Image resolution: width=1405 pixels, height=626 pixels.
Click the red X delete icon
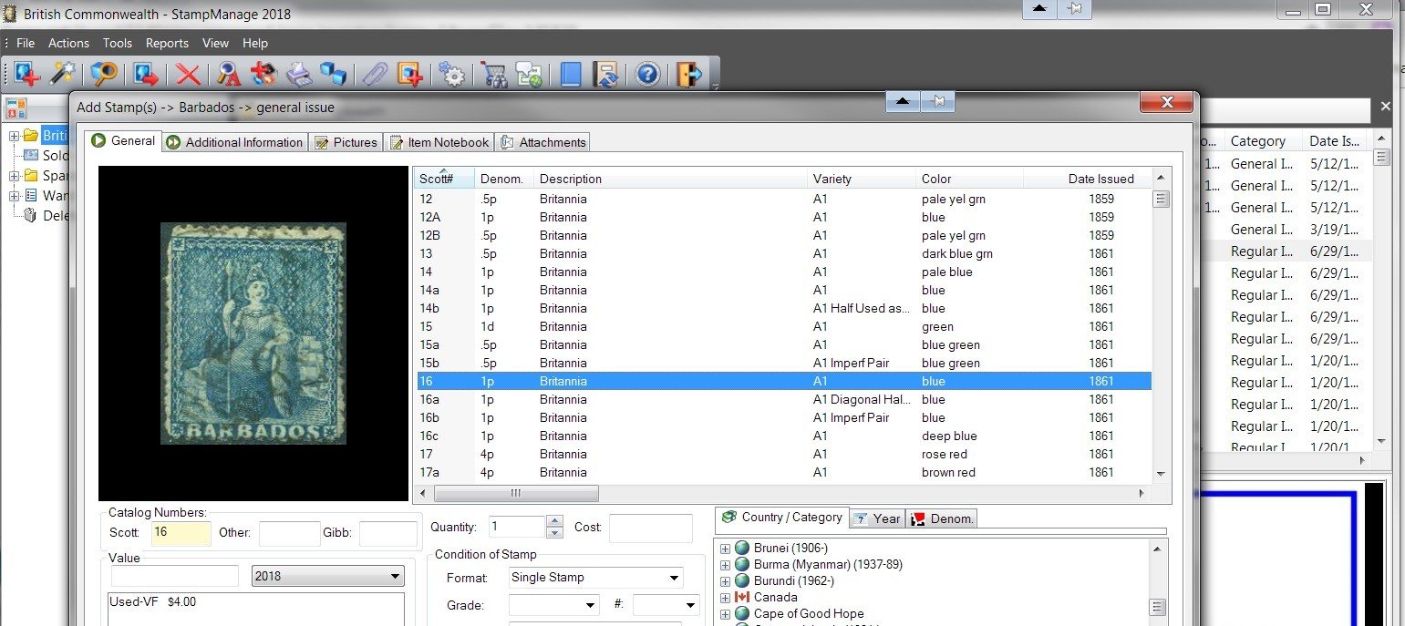pyautogui.click(x=188, y=74)
